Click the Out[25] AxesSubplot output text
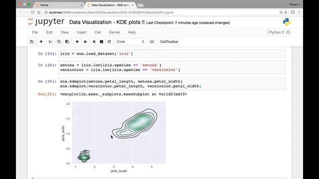The image size is (319, 179). 124,94
